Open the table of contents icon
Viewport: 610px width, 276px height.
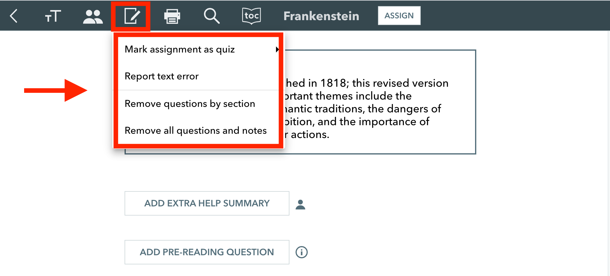pos(252,16)
